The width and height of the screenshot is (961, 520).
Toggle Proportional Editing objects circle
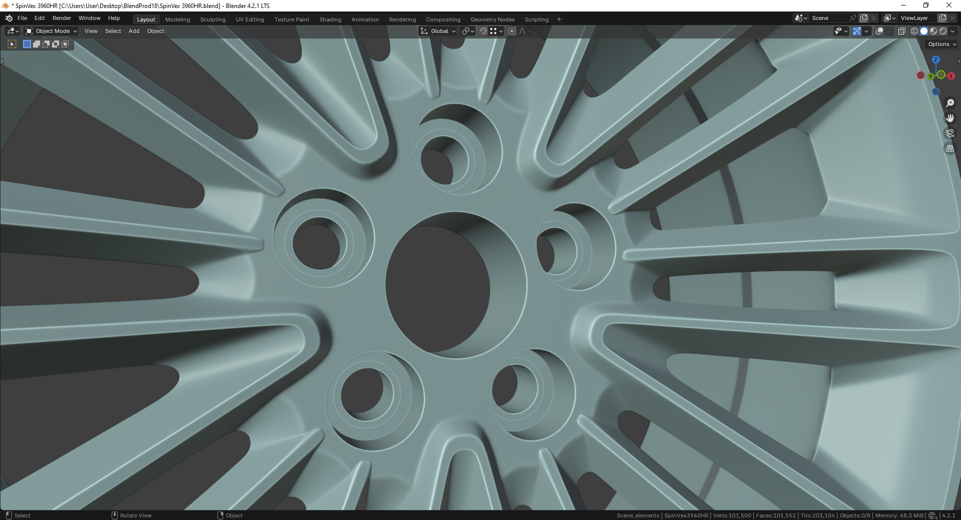coord(512,31)
